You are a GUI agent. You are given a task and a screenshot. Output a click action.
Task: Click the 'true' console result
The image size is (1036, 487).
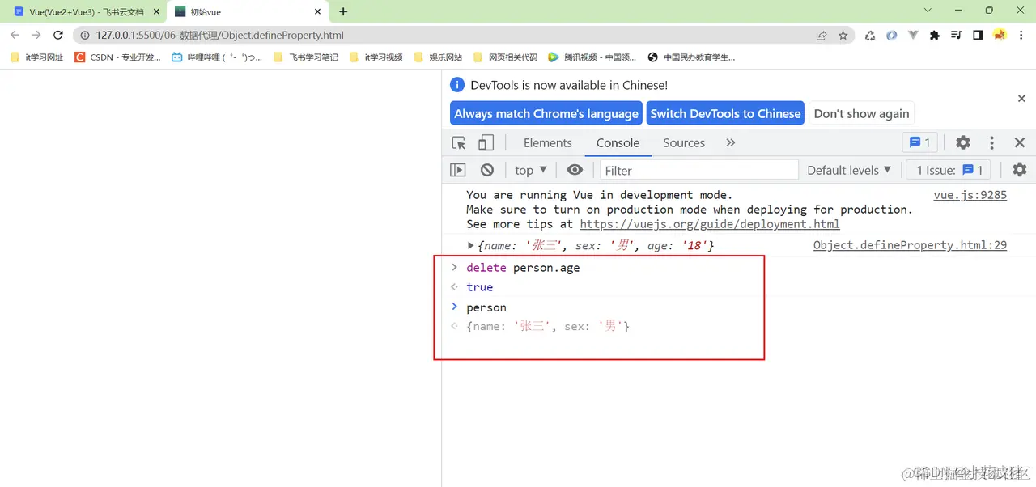click(x=479, y=287)
